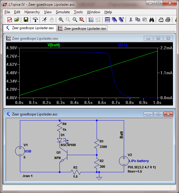Cut selection using the scissors icon
Viewport: 179px width, 193px height.
131,20
